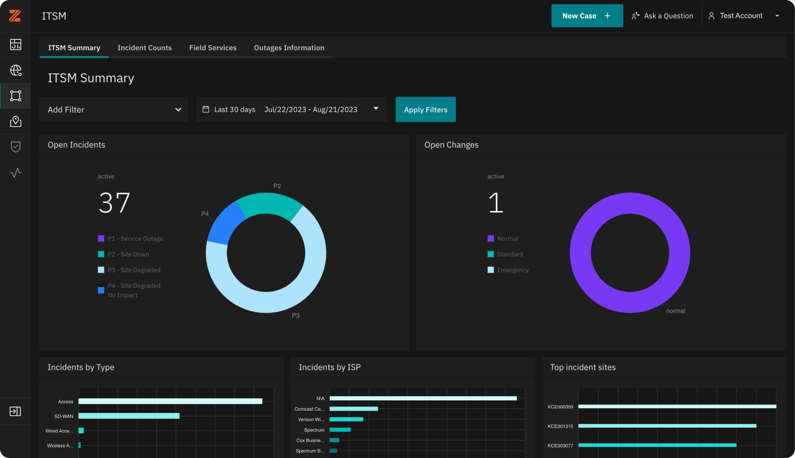Toggle P2 - Site Down legend item
Viewport: 795px width, 458px height.
[123, 254]
